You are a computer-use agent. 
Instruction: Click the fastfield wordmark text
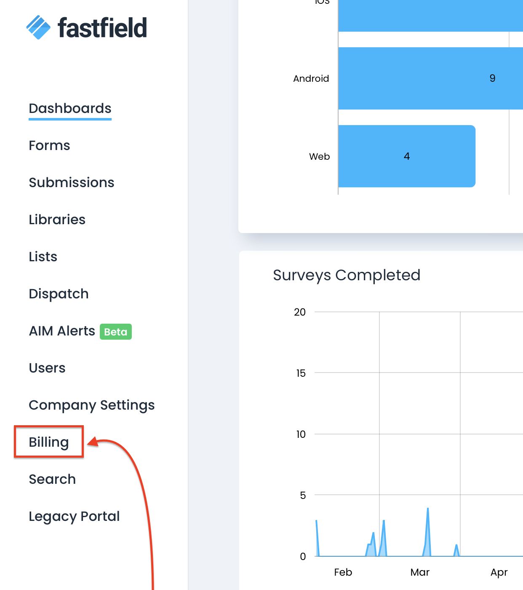102,28
